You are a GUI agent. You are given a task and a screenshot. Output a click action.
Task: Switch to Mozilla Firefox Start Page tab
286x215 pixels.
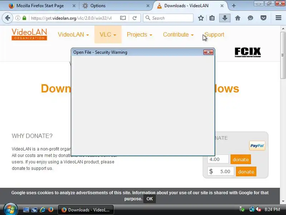coord(40,6)
